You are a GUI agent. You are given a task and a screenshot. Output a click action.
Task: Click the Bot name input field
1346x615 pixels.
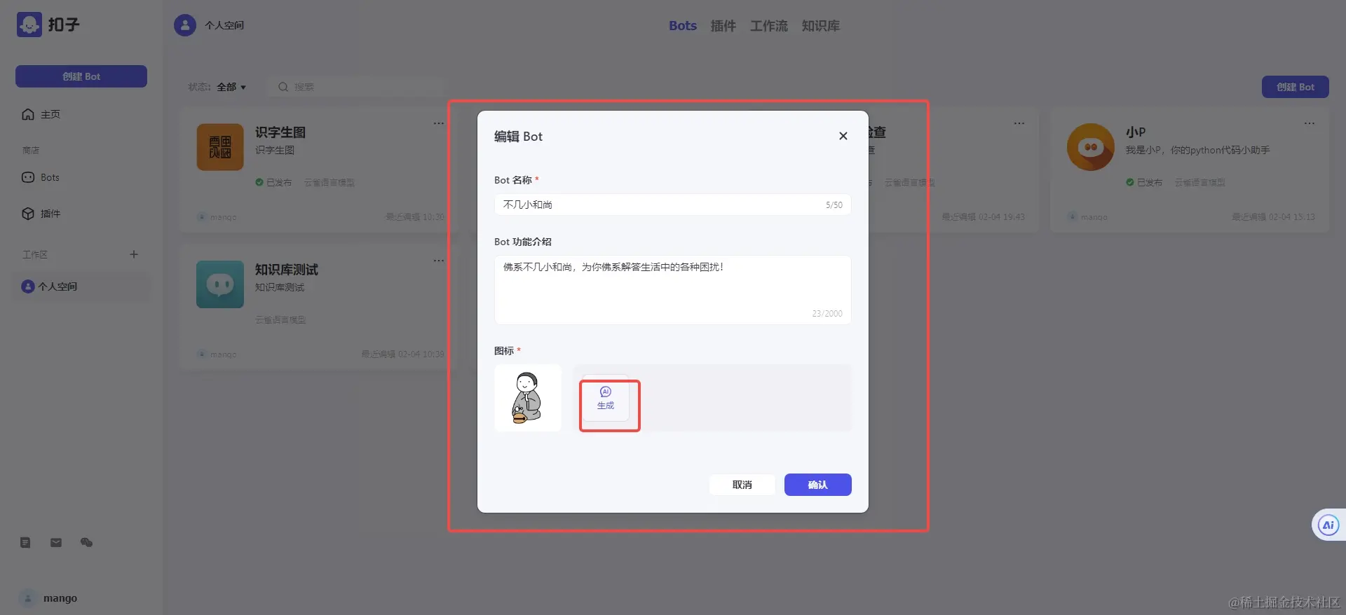[672, 205]
